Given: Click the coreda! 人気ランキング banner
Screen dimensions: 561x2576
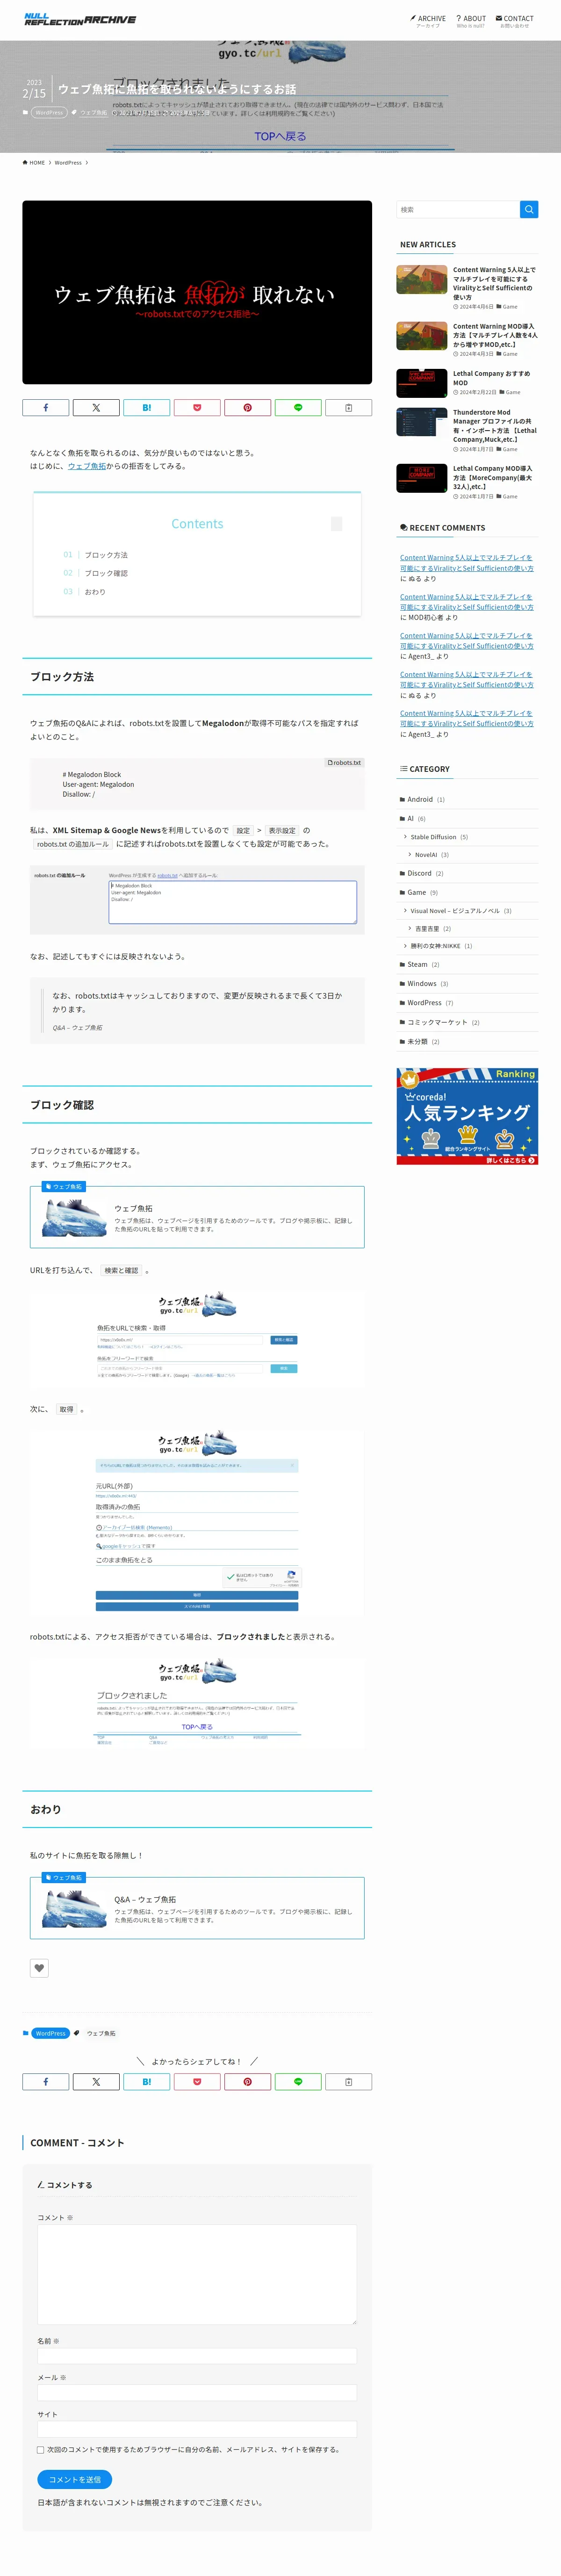Looking at the screenshot, I should [467, 1116].
